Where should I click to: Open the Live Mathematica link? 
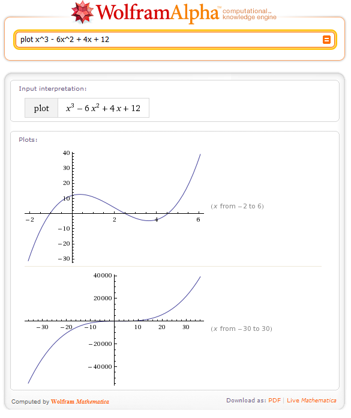311,401
